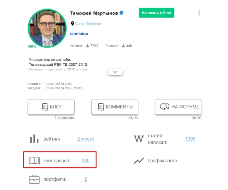Viewport: 228px width, 190px height.
Task: Click the followers person icon near 7783
Action: tap(88, 46)
